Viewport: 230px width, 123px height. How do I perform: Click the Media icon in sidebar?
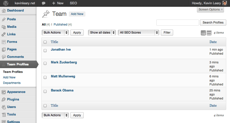pos(4,27)
